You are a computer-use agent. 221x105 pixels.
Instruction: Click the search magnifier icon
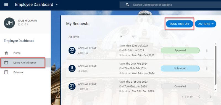pyautogui.click(x=127, y=5)
